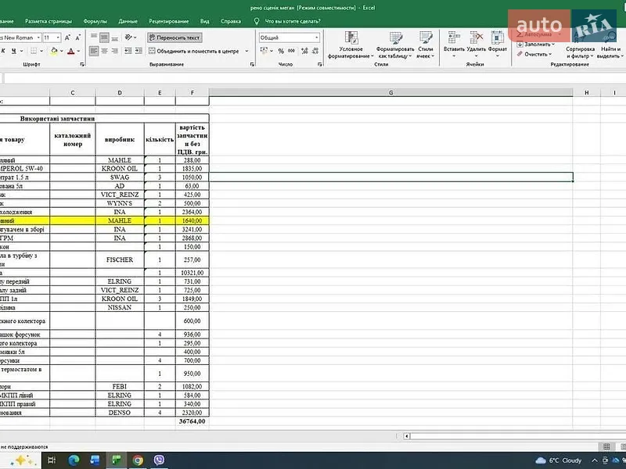Click the yellow highlighted MAHLE cell
Viewport: 626px width, 469px height.
[120, 220]
